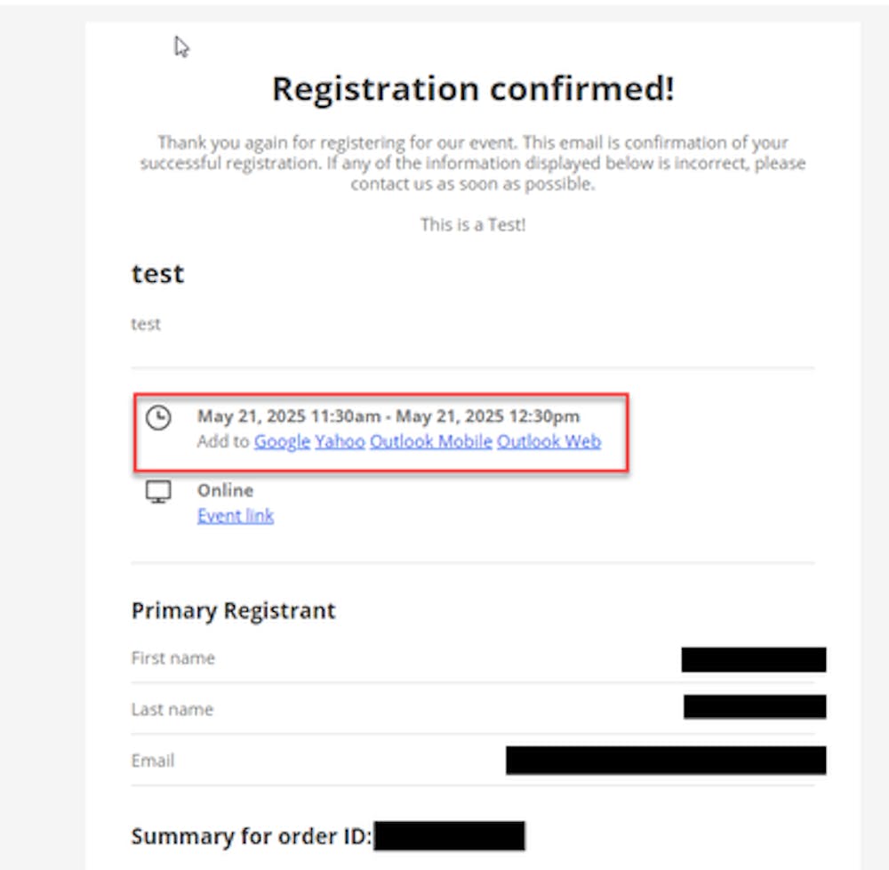Click the Summary for order ID heading
This screenshot has width=889, height=870.
pyautogui.click(x=252, y=837)
